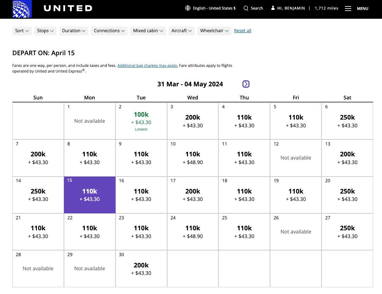Screen dimensions: 382x294
Task: Open the hamburger menu icon
Action: pos(348,8)
